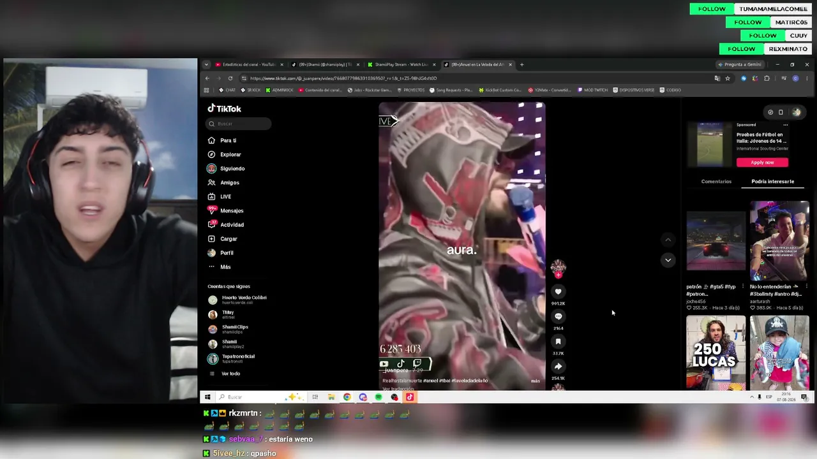Expand the Más menu in the sidebar
This screenshot has height=459, width=817.
coord(220,266)
